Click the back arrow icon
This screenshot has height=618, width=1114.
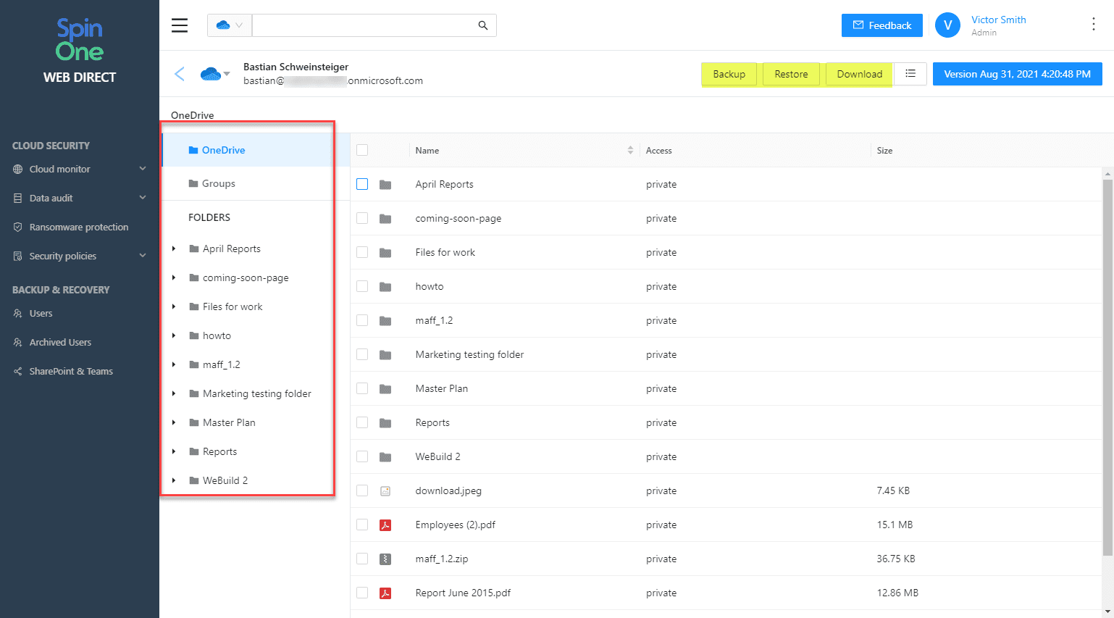click(180, 74)
